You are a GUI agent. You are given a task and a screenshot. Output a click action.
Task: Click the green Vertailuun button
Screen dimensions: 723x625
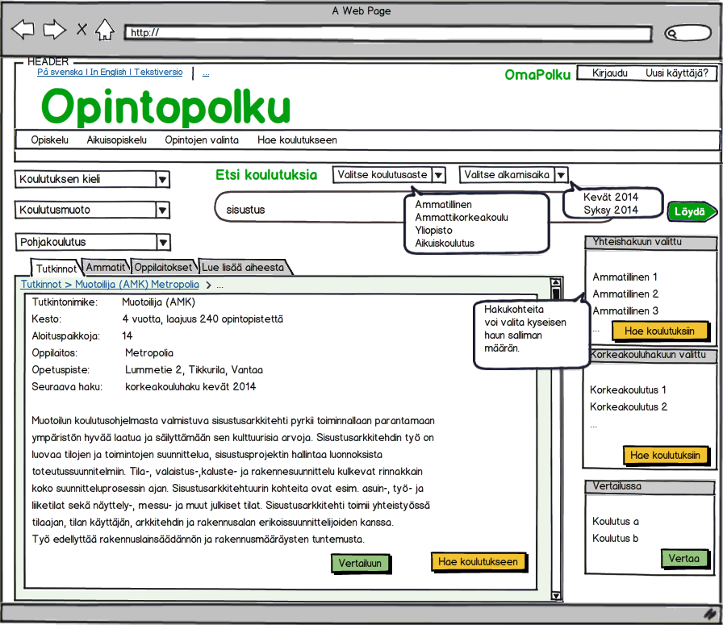point(360,563)
